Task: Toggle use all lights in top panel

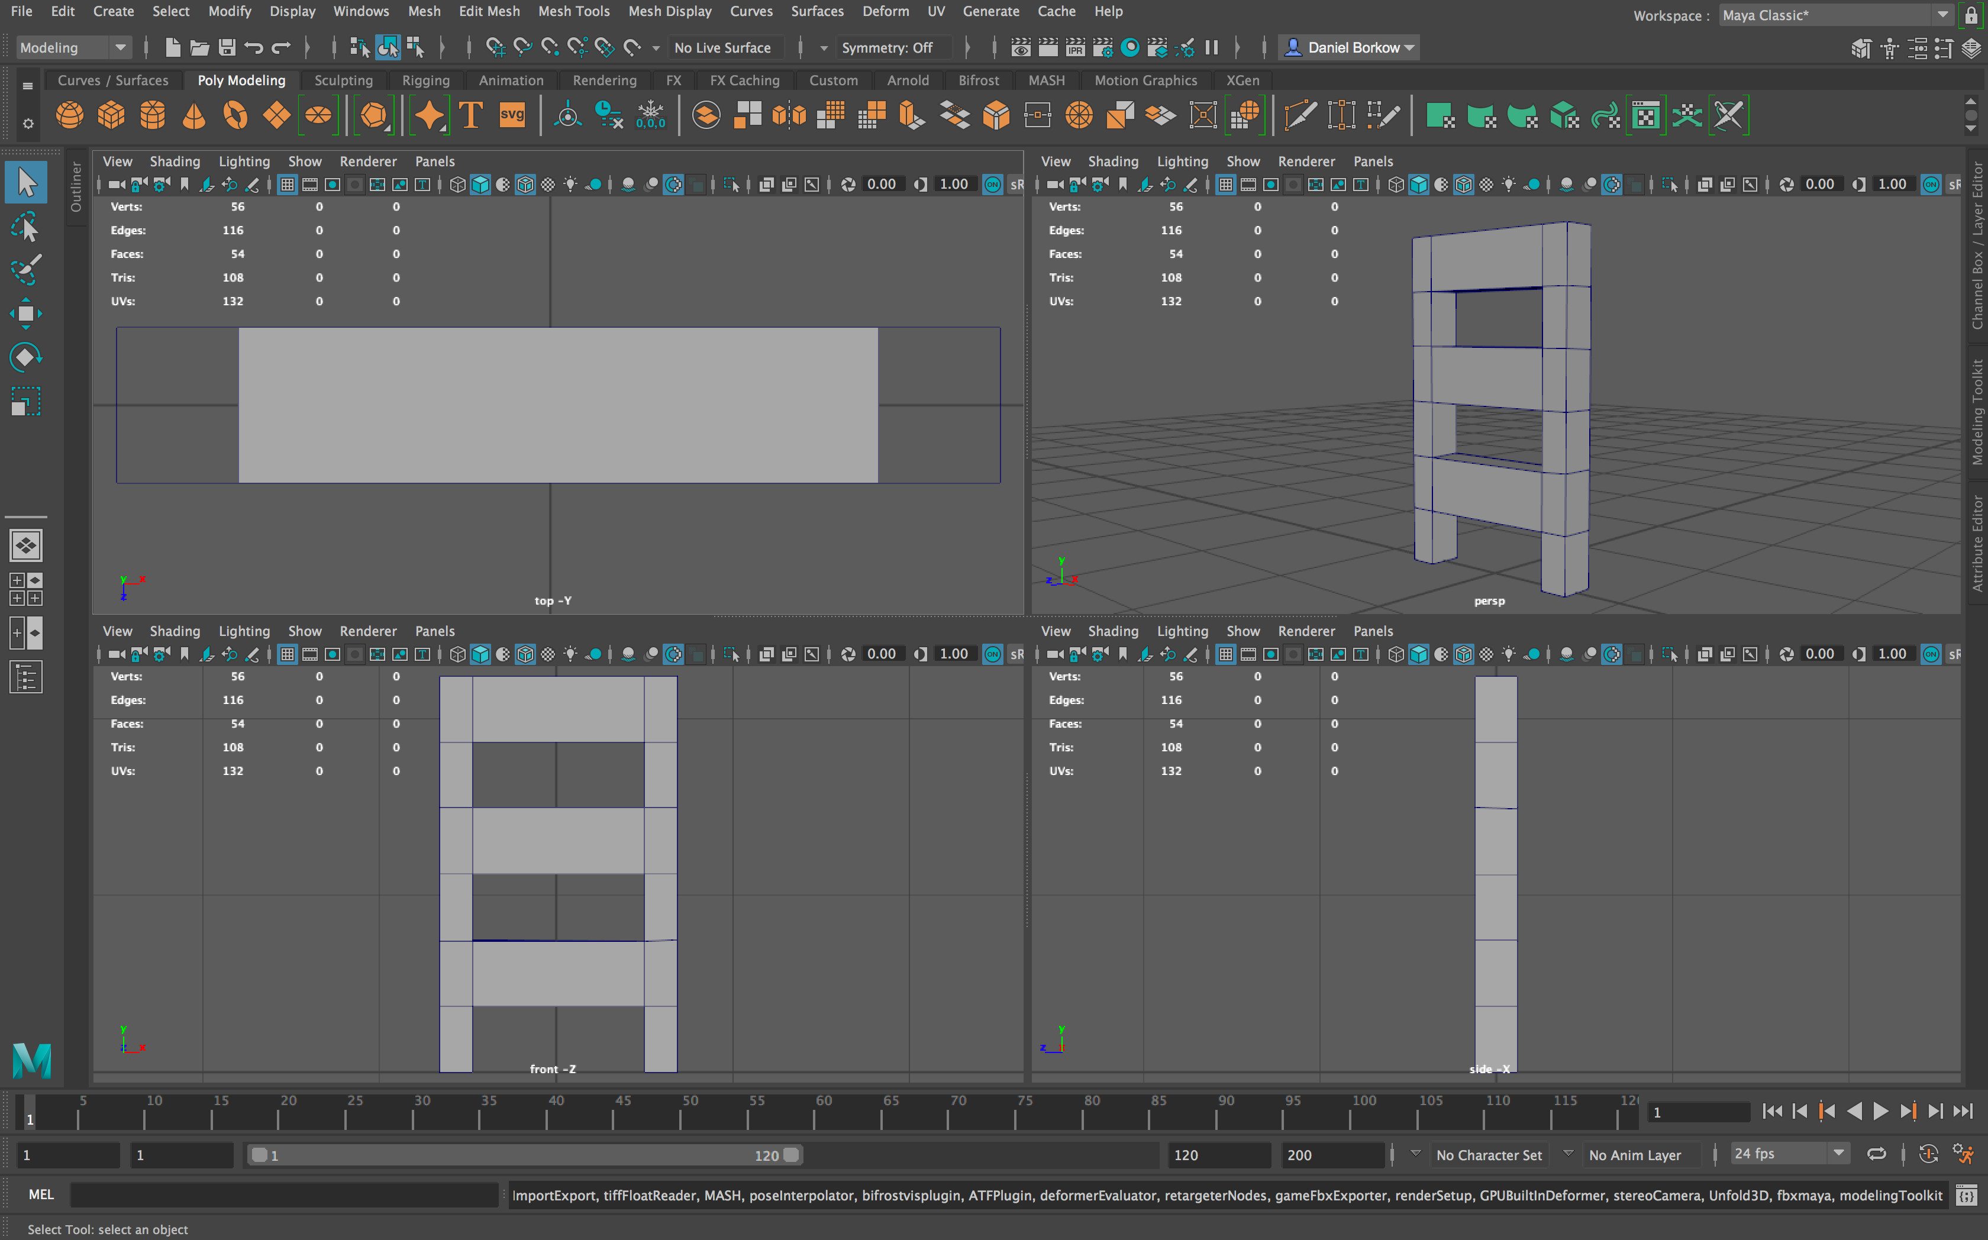Action: tap(570, 185)
